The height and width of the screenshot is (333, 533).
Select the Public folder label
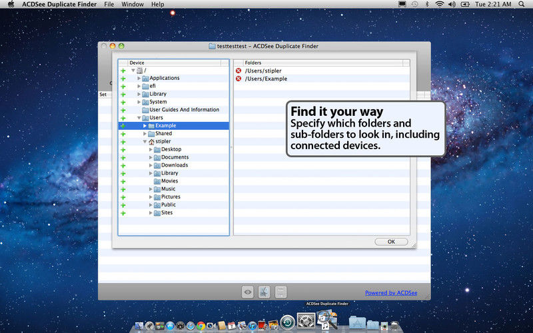point(169,205)
